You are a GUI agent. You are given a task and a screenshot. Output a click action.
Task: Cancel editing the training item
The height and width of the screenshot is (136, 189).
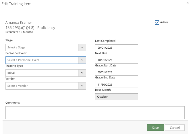pyautogui.click(x=175, y=128)
